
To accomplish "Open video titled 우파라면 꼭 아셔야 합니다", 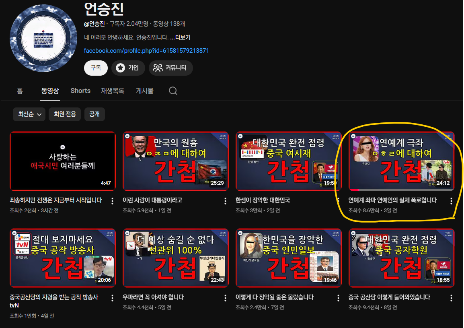I will pyautogui.click(x=153, y=297).
